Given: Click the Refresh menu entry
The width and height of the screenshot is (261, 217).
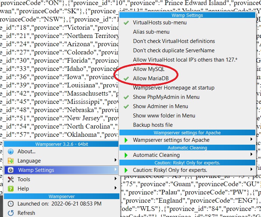Looking at the screenshot, I should click(61, 213).
